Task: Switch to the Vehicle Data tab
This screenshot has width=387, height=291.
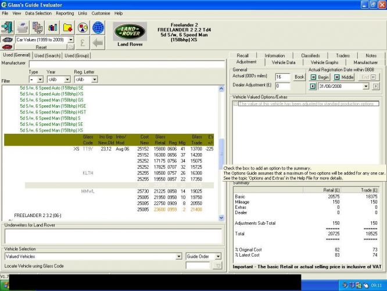Action: (284, 62)
